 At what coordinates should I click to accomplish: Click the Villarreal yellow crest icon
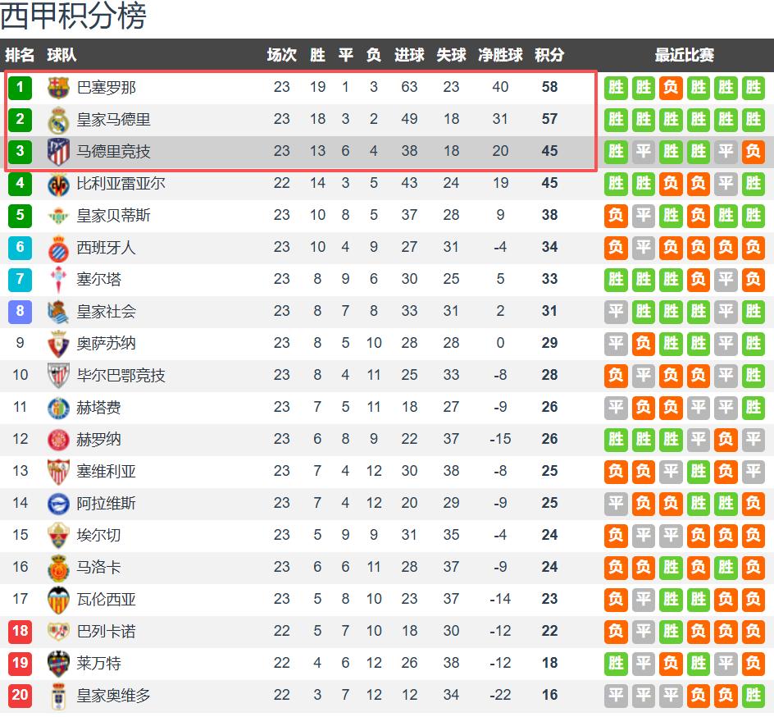[x=58, y=184]
